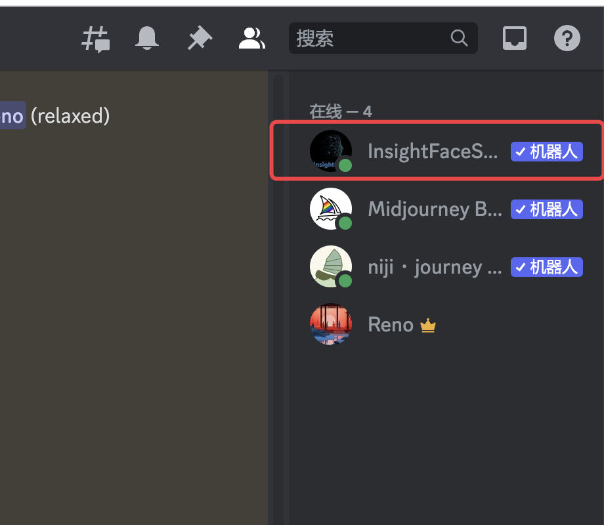Click into the 搜索 search field

pos(383,38)
